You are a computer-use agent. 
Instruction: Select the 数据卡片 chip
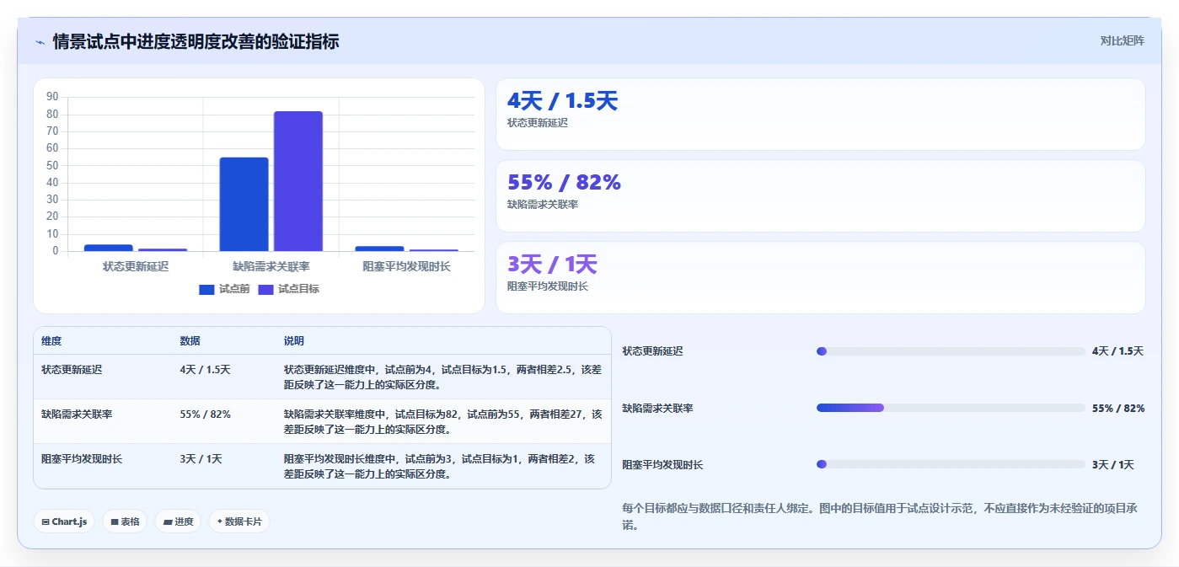coord(239,522)
